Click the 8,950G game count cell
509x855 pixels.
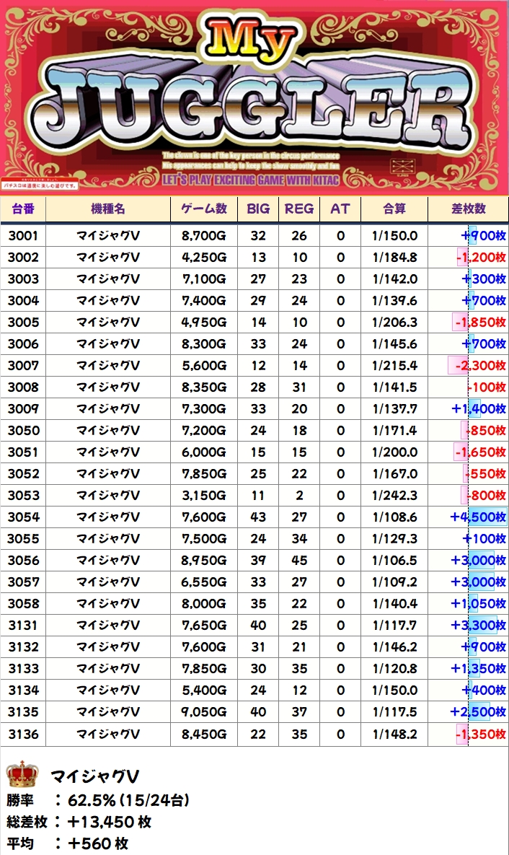pyautogui.click(x=204, y=561)
